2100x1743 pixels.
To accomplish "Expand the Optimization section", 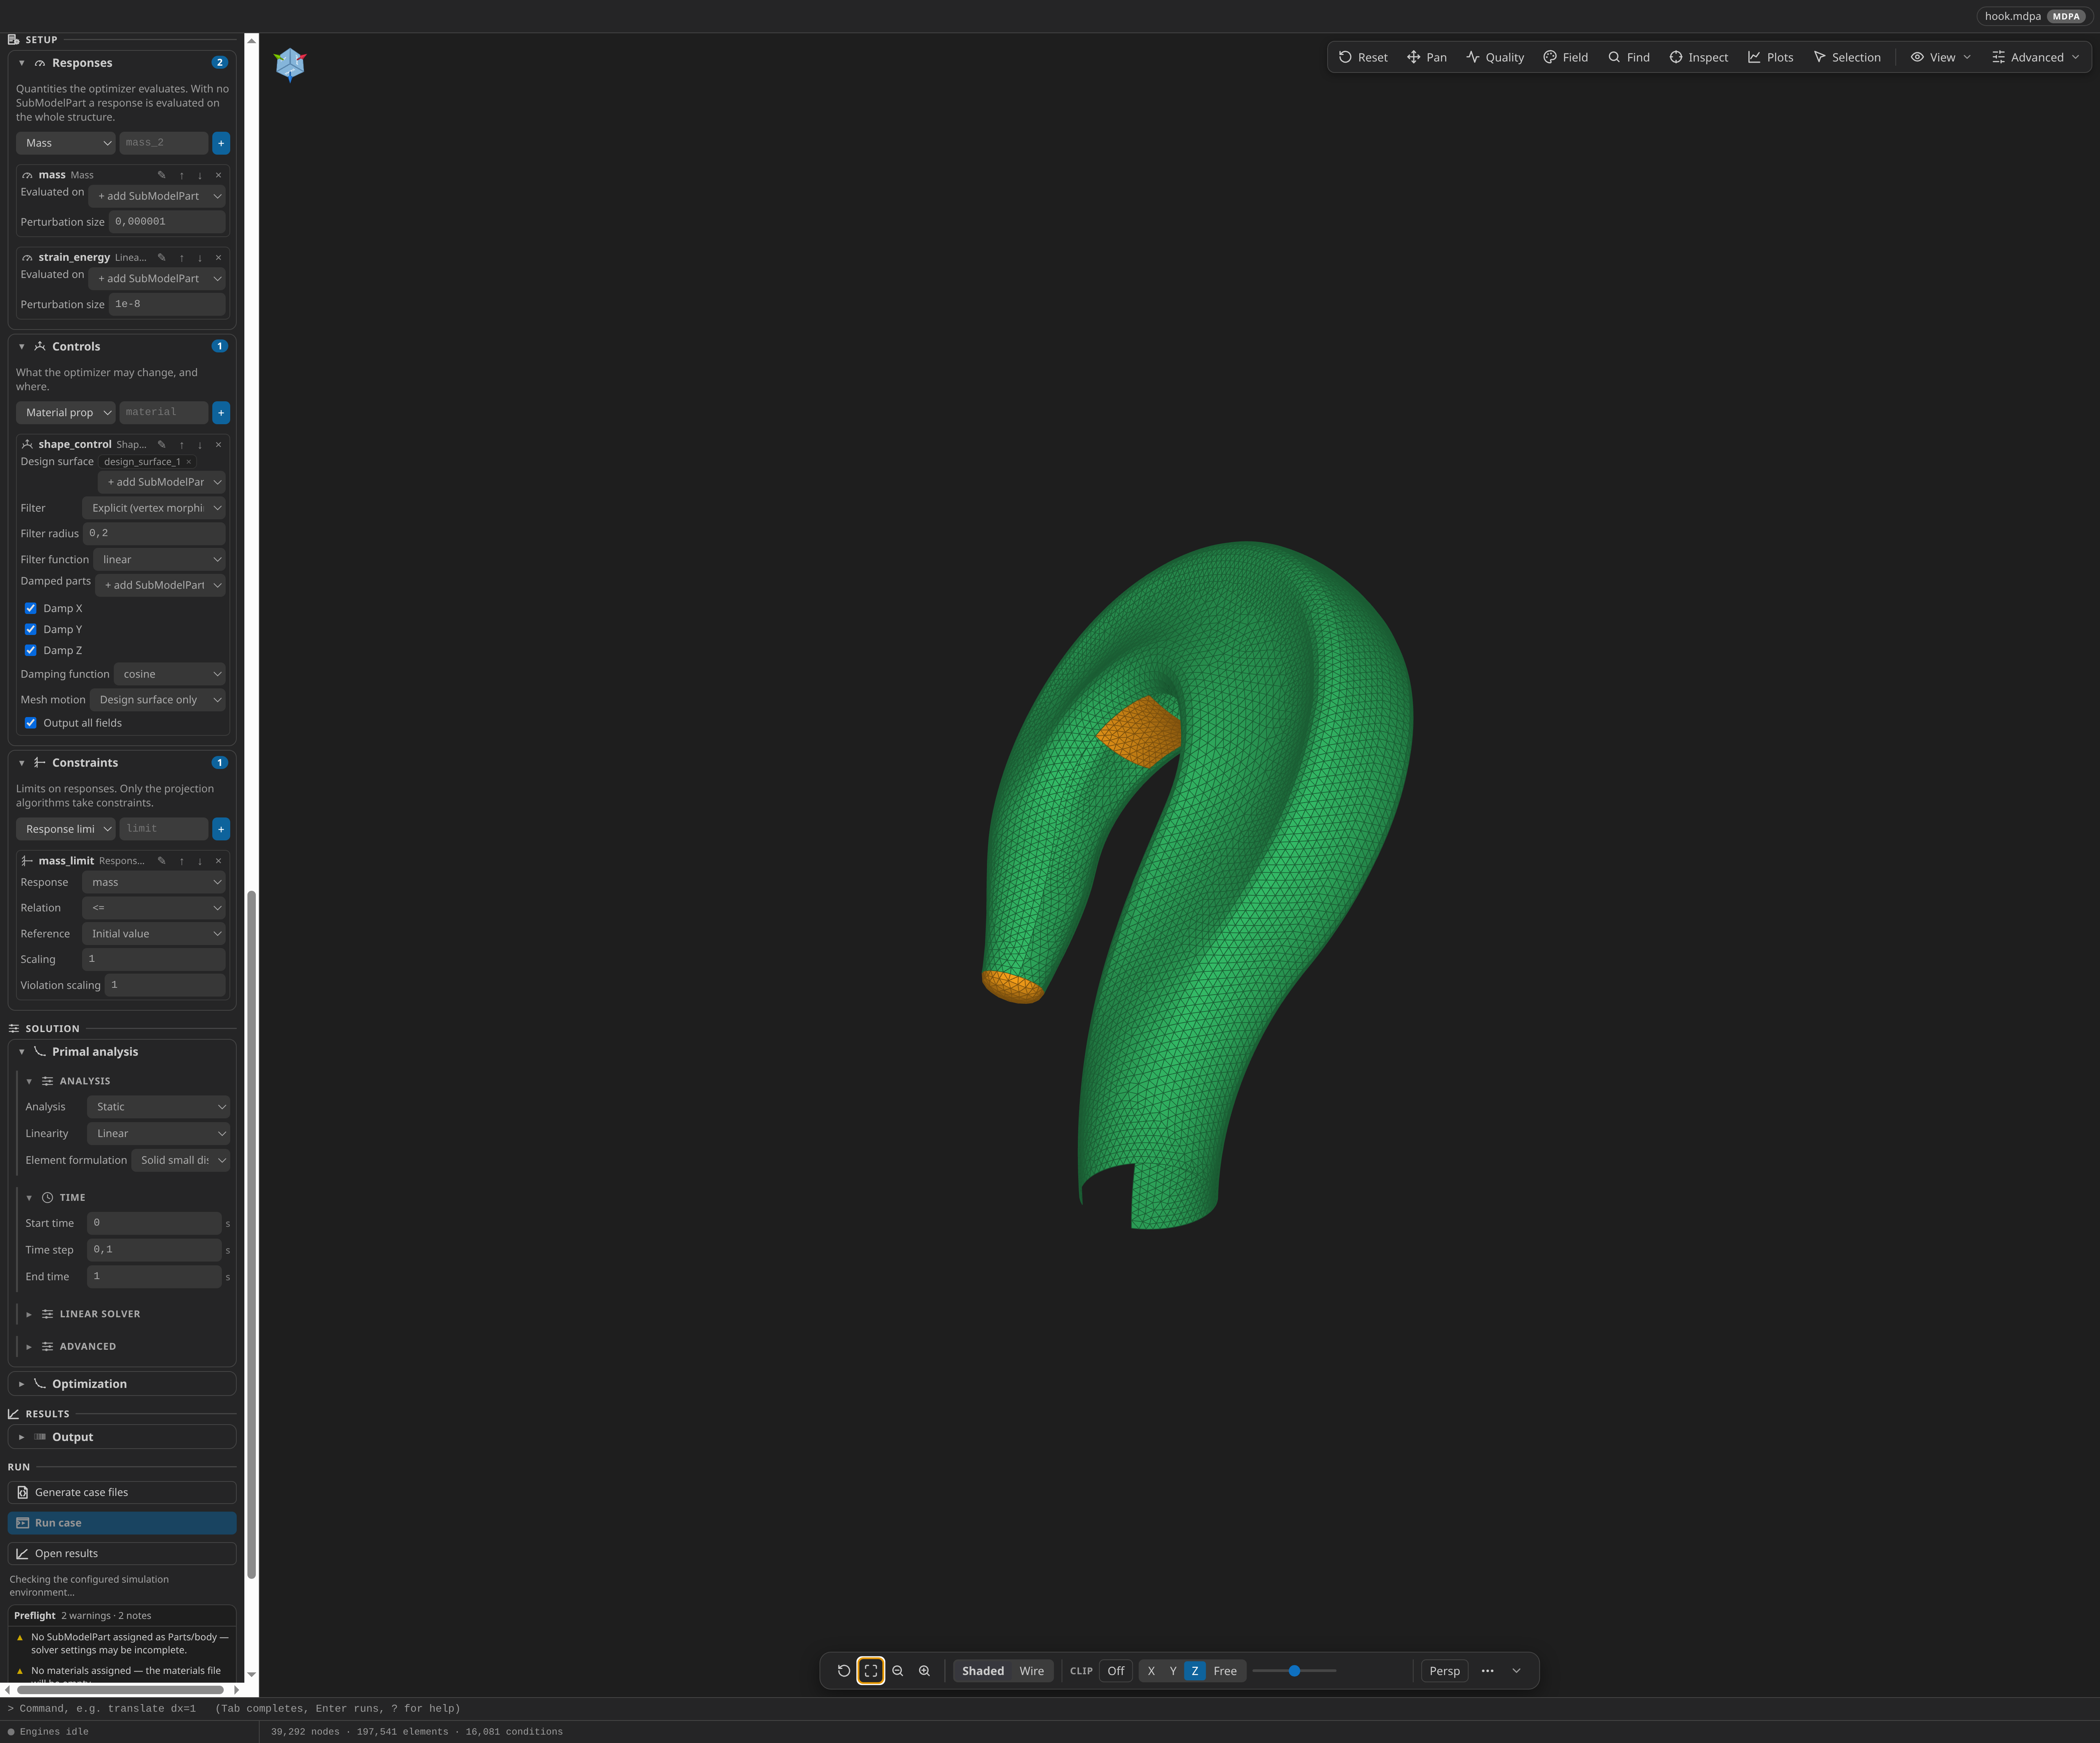I will tap(122, 1384).
